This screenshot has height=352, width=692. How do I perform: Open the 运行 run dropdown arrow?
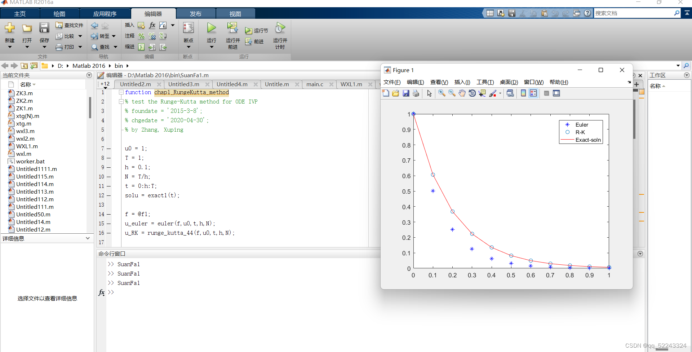[x=212, y=47]
